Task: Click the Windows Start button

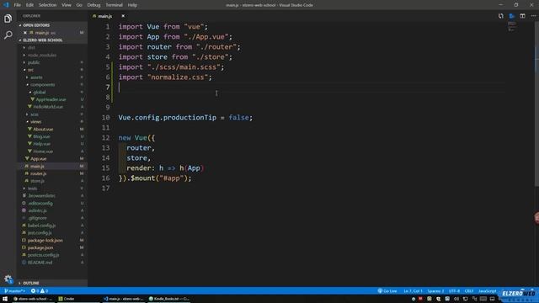Action: coord(5,299)
